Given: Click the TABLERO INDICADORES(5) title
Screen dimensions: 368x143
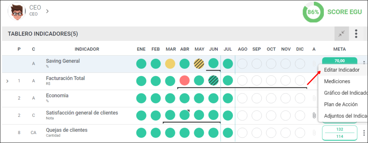Looking at the screenshot, I should click(x=43, y=34).
